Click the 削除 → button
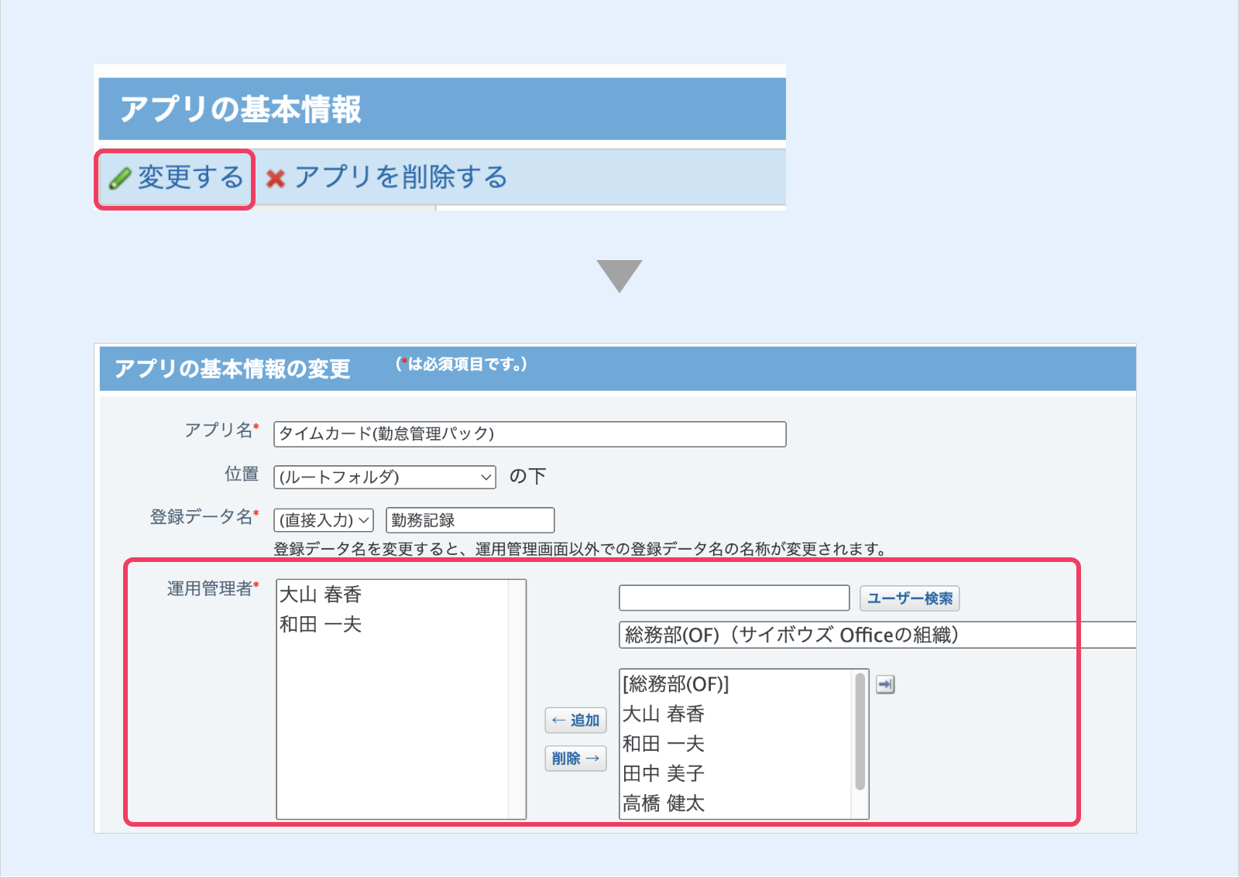This screenshot has height=877, width=1239. pyautogui.click(x=575, y=759)
